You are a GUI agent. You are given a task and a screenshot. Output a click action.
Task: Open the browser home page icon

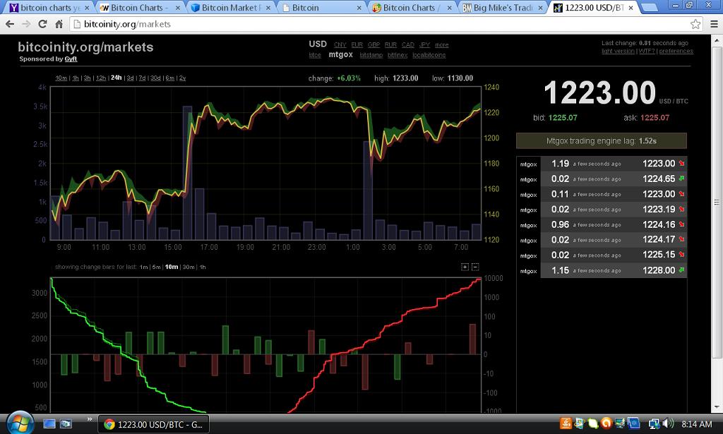59,24
